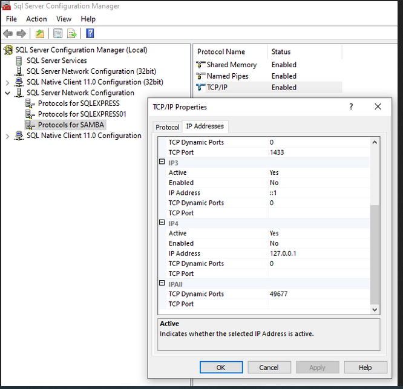
Task: Open the Help menu
Action: (88, 19)
